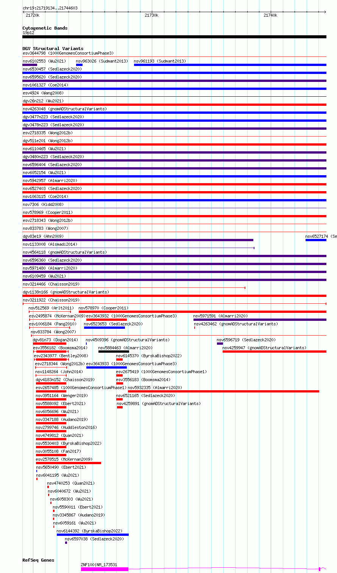Click nsv833784 (Wong2007) label
This screenshot has height=573, width=337.
coord(53,332)
